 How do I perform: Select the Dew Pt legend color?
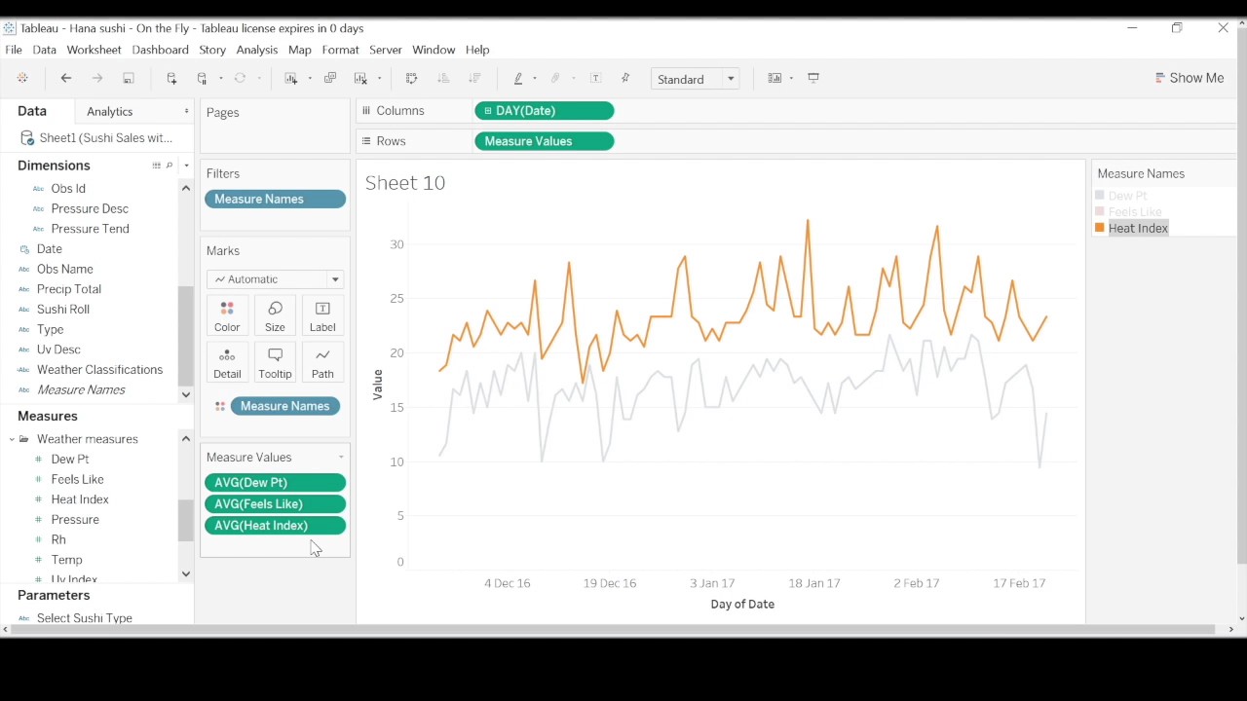tap(1100, 196)
